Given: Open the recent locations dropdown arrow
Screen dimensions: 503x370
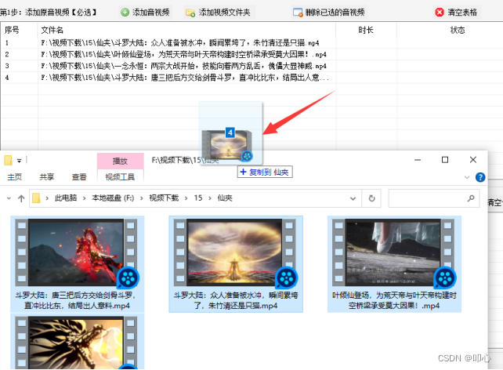Looking at the screenshot, I should pos(9,198).
